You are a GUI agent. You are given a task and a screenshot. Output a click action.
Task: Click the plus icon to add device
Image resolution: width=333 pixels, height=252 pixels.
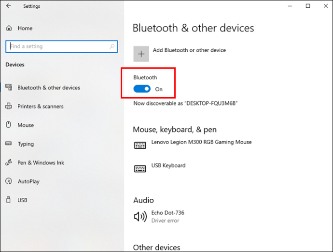tap(141, 54)
